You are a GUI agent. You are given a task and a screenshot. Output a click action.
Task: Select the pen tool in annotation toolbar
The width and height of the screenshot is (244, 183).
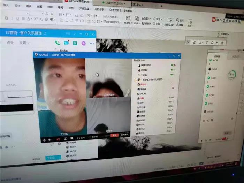pyautogui.click(x=194, y=42)
